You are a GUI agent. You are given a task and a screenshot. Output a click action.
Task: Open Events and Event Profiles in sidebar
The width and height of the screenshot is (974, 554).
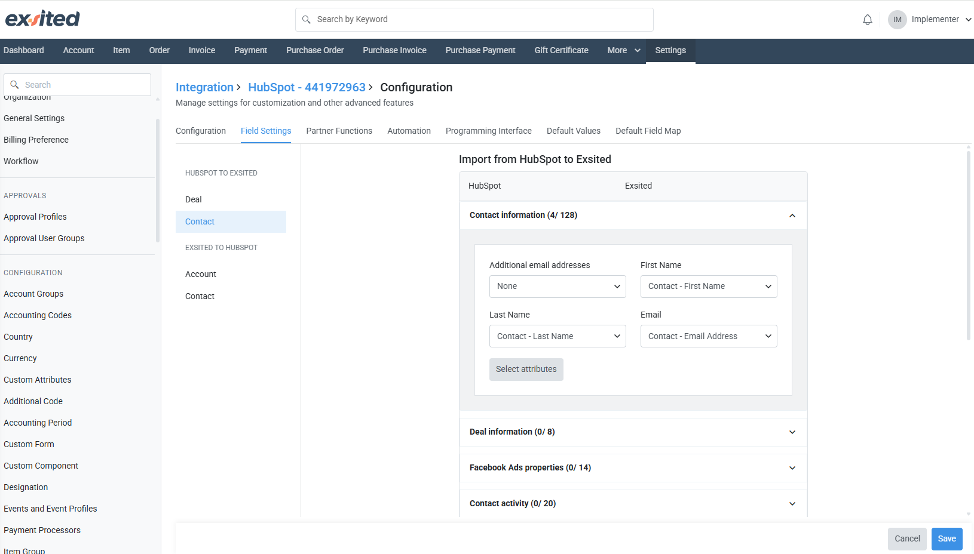pos(50,509)
